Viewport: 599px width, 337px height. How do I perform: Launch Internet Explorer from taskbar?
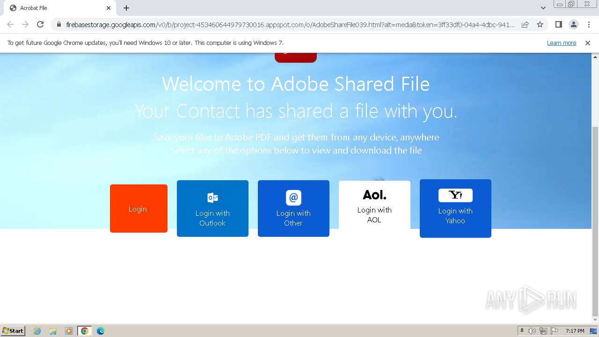point(37,331)
